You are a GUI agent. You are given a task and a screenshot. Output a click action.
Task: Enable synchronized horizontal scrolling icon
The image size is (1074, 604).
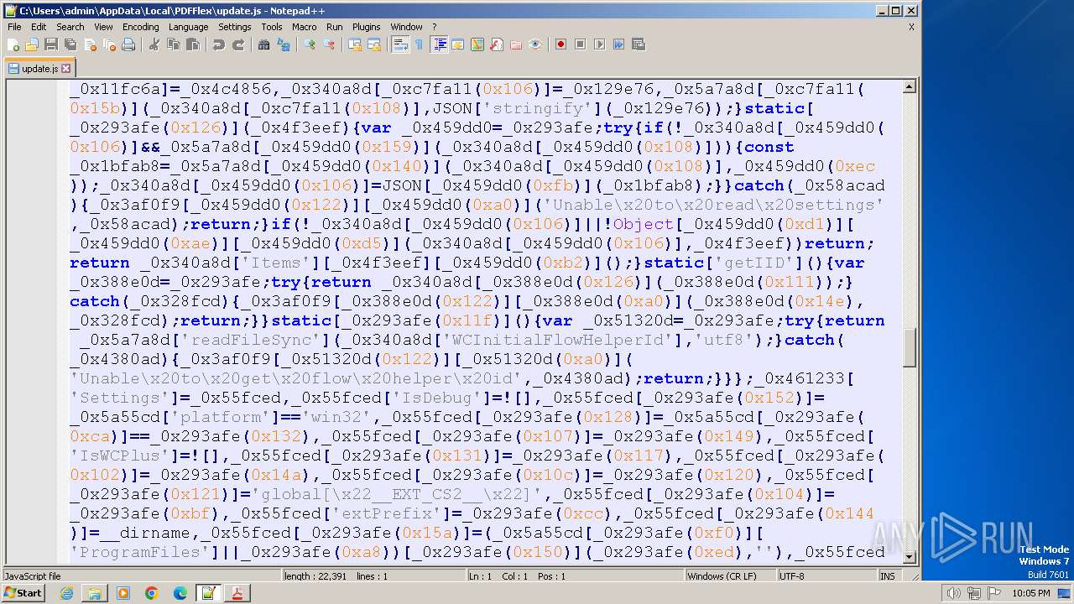[x=373, y=44]
